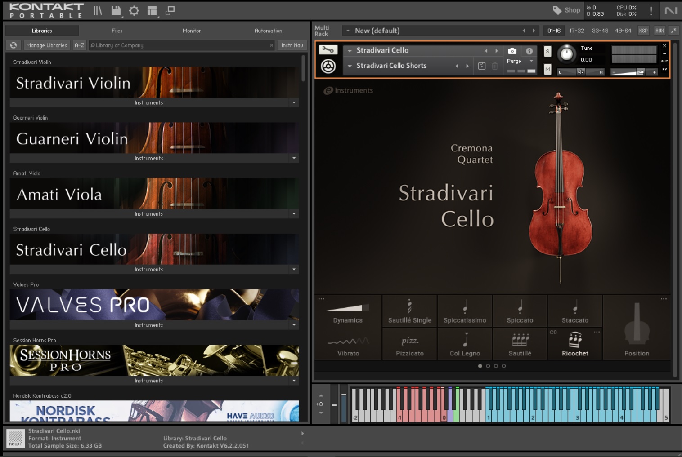Click the workspace view icon in header
Image resolution: width=682 pixels, height=457 pixels.
pyautogui.click(x=152, y=11)
